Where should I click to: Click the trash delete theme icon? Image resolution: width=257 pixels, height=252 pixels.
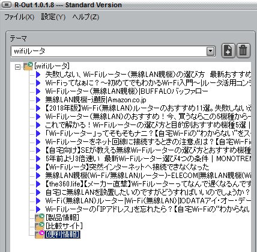(243, 51)
